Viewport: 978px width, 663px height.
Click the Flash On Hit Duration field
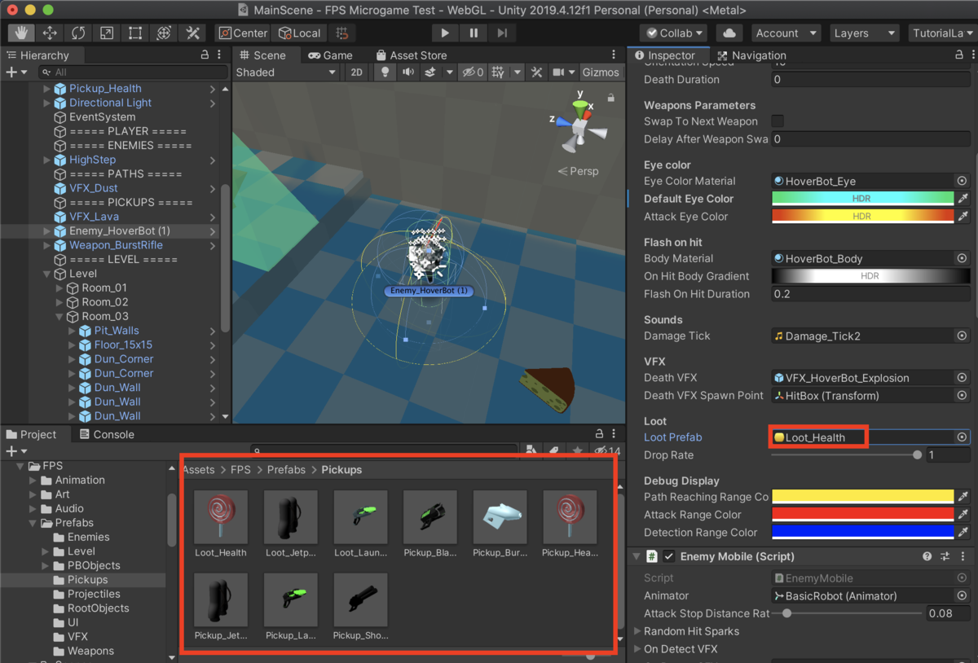coord(870,294)
